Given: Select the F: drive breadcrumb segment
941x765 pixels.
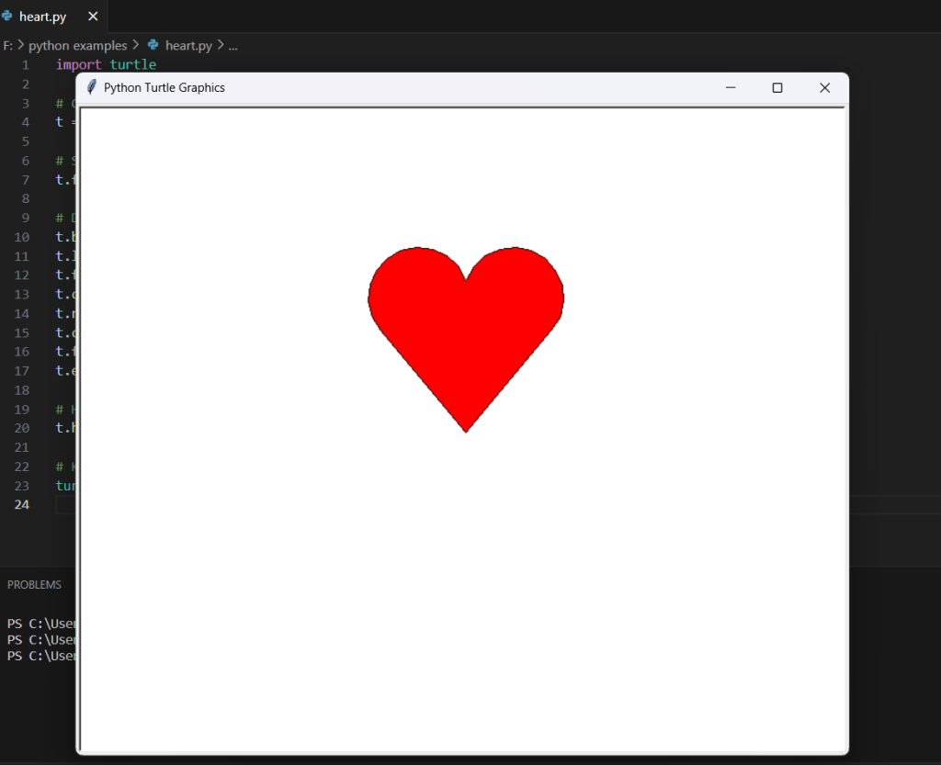Looking at the screenshot, I should click(8, 45).
